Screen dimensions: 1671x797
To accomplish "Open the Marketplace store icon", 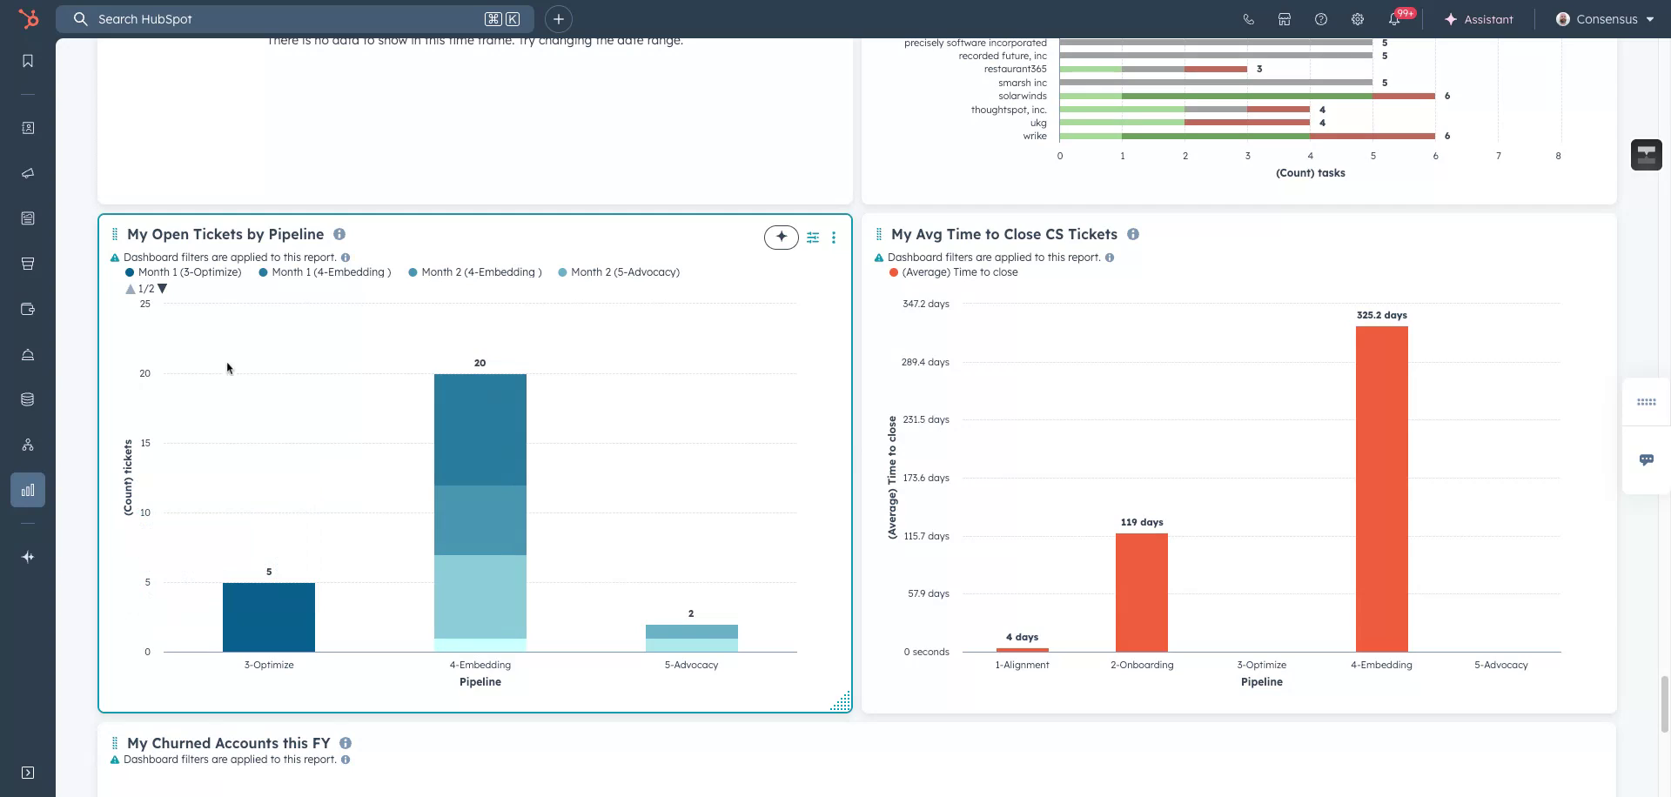I will click(1285, 19).
